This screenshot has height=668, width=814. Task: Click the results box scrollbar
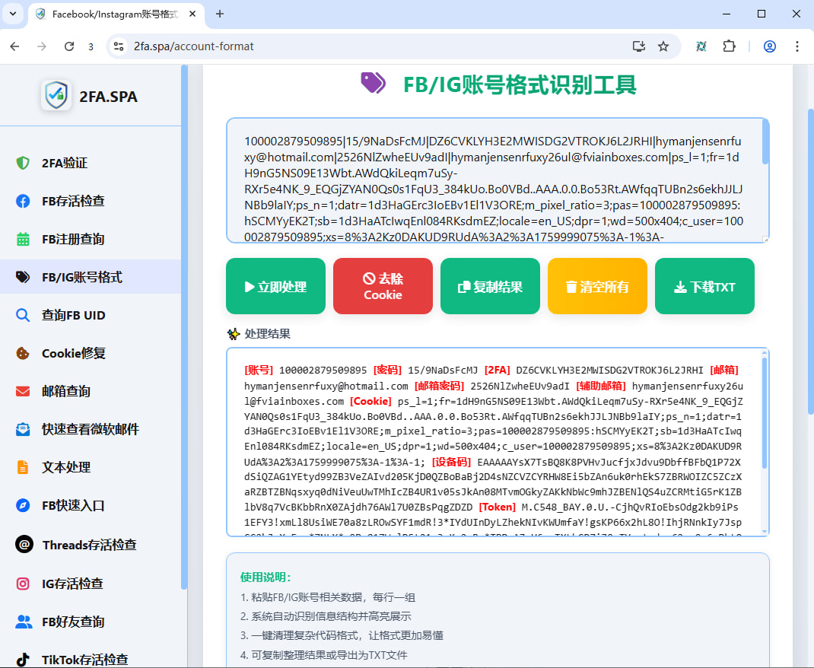[764, 412]
